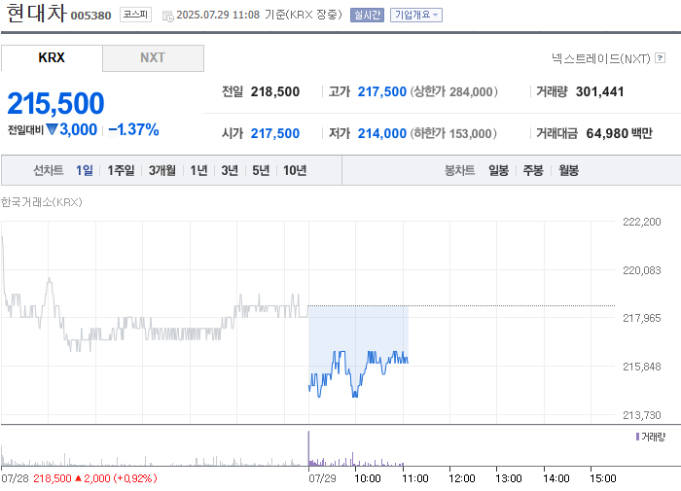This screenshot has height=491, width=681.
Task: Click the current price 215,500
Action: [x=55, y=103]
